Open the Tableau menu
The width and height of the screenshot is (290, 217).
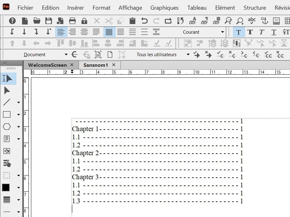(197, 8)
